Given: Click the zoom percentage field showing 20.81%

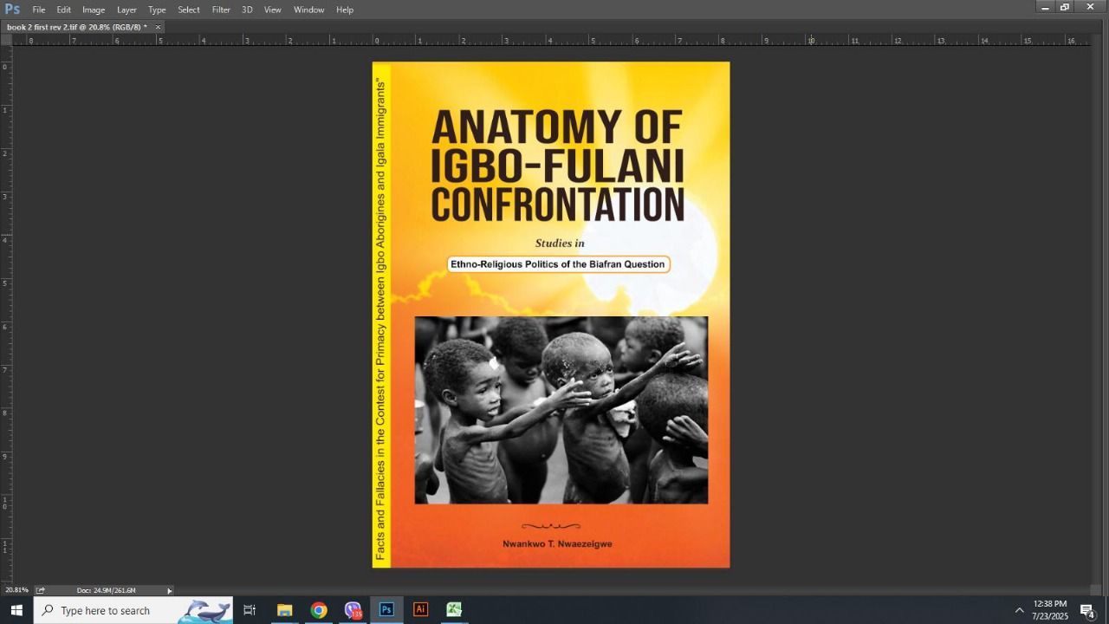Looking at the screenshot, I should 16,590.
